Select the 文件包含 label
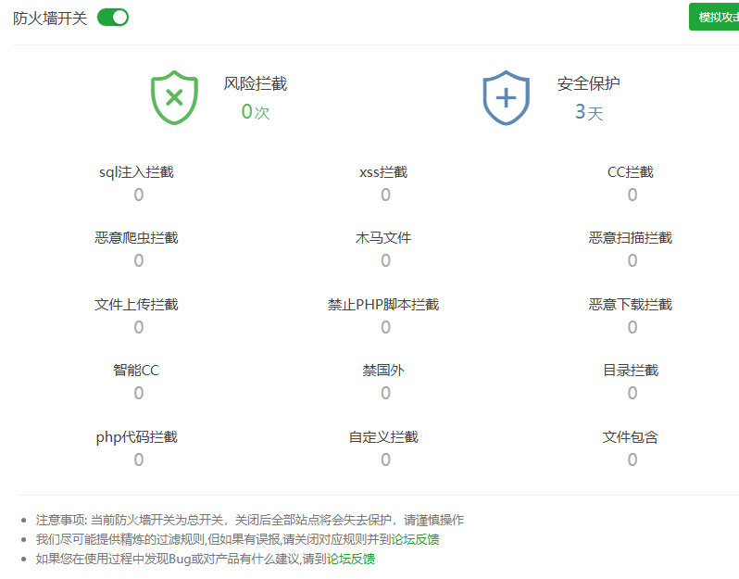 pyautogui.click(x=631, y=437)
